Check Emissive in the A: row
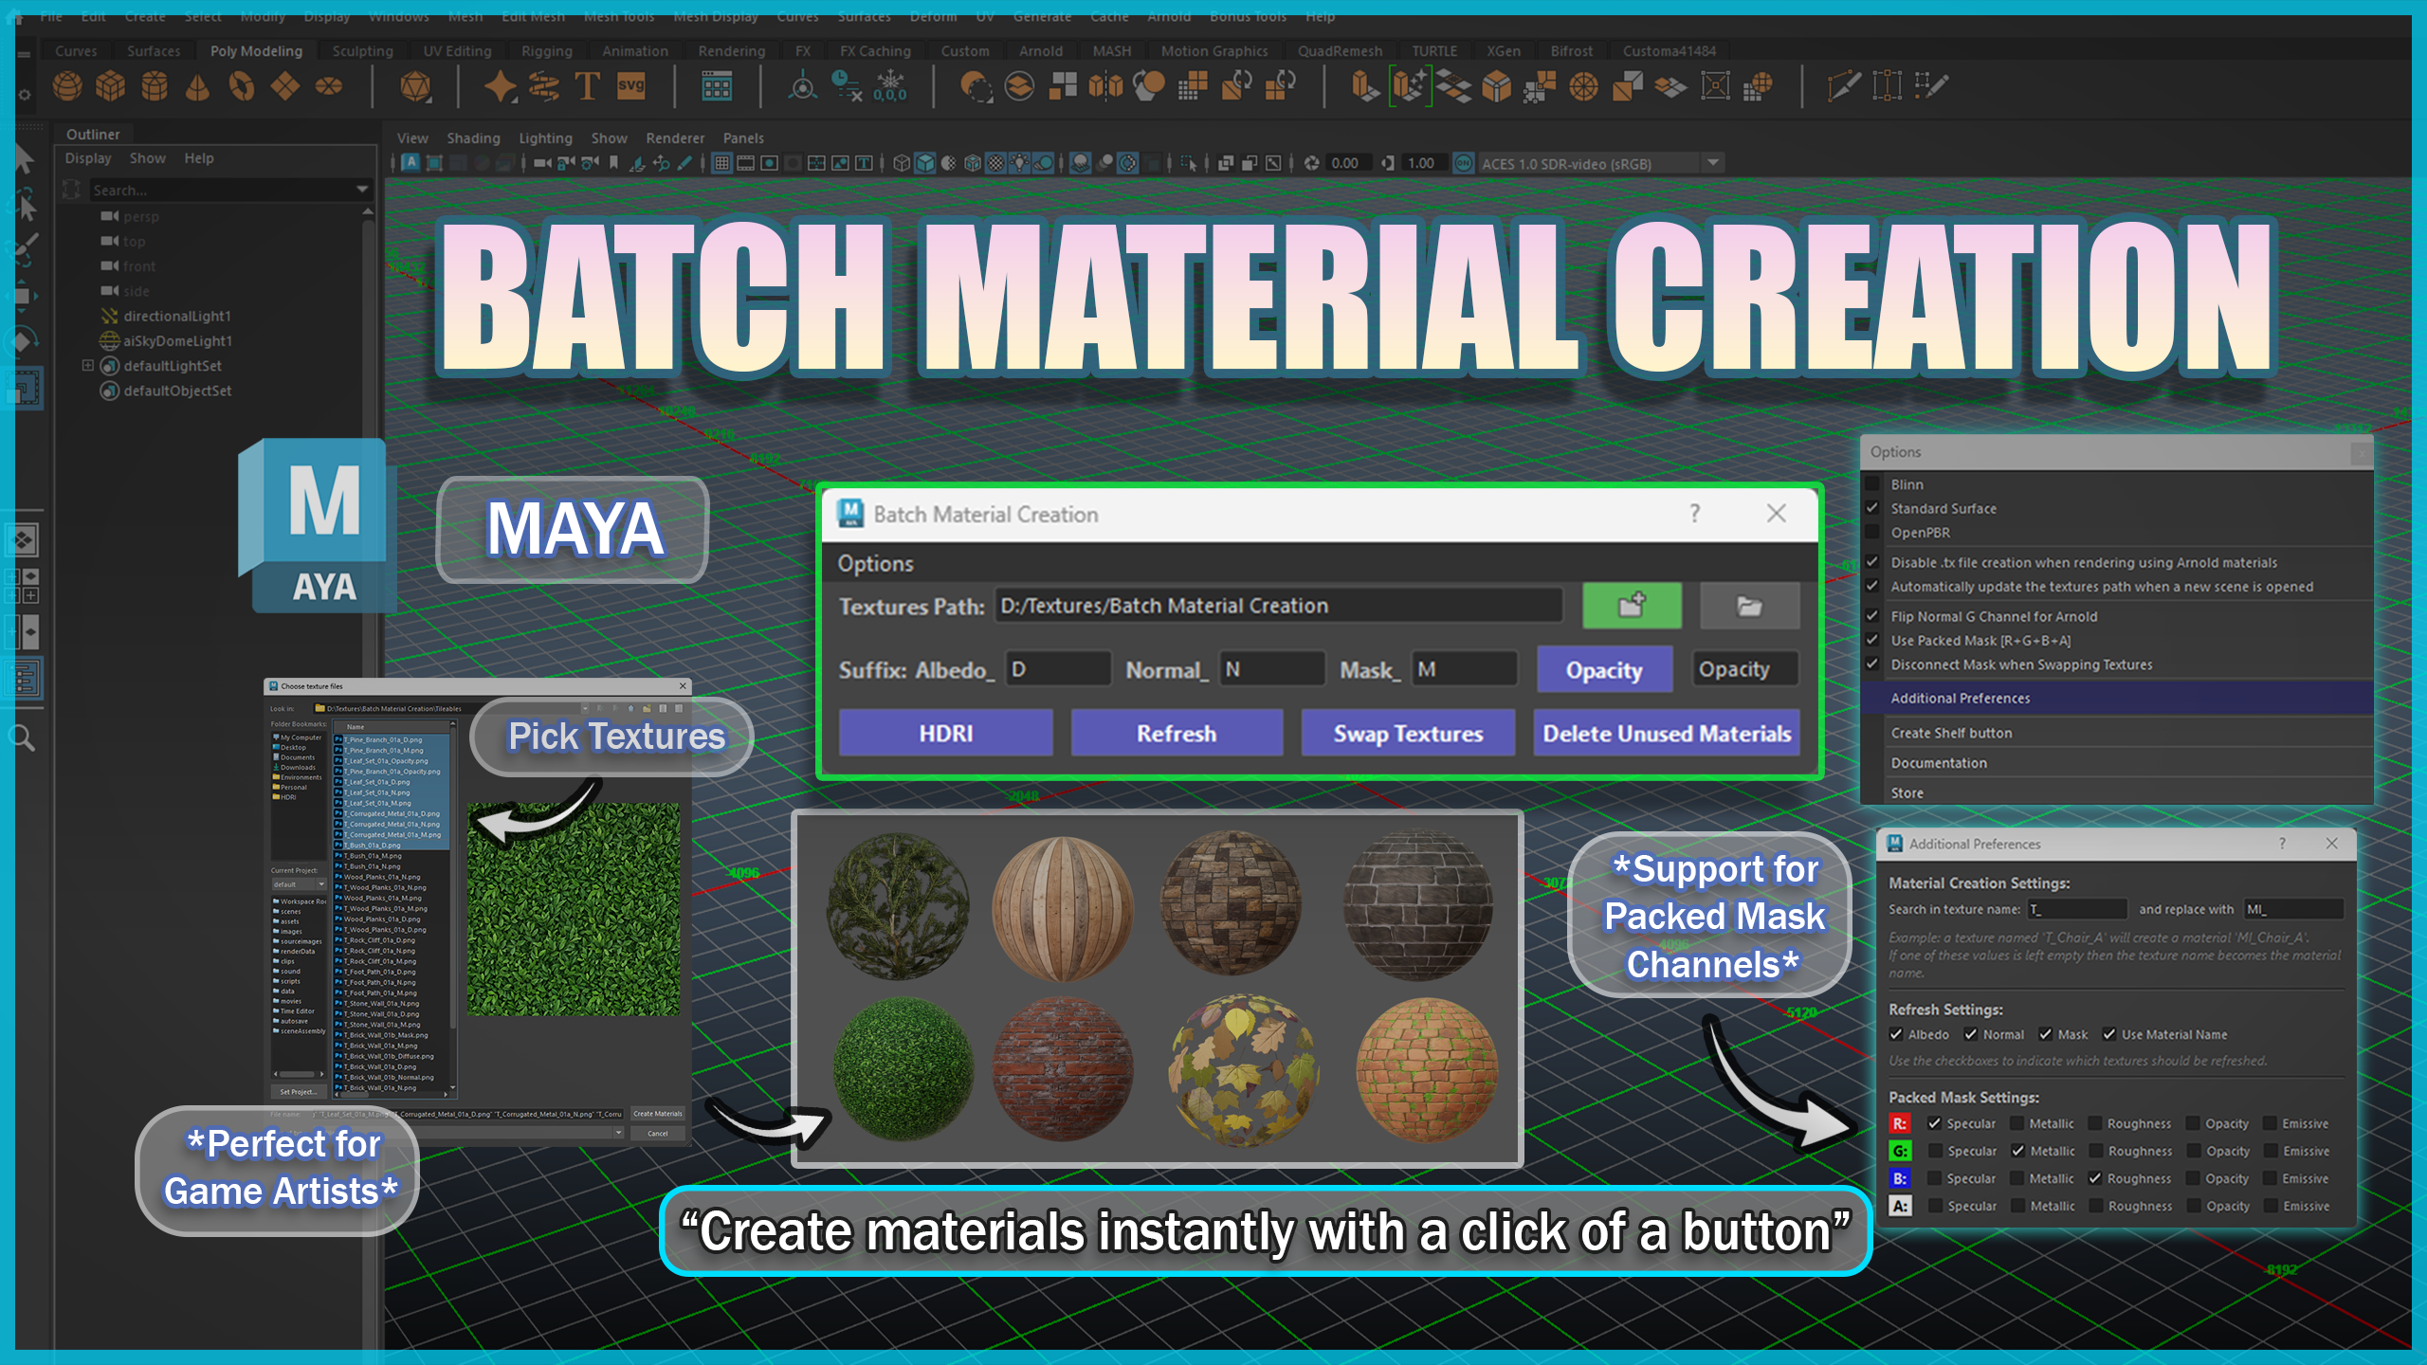2427x1365 pixels. pos(2272,1206)
